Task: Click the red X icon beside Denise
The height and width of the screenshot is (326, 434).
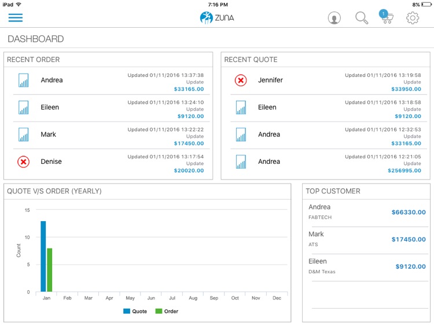Action: click(23, 162)
